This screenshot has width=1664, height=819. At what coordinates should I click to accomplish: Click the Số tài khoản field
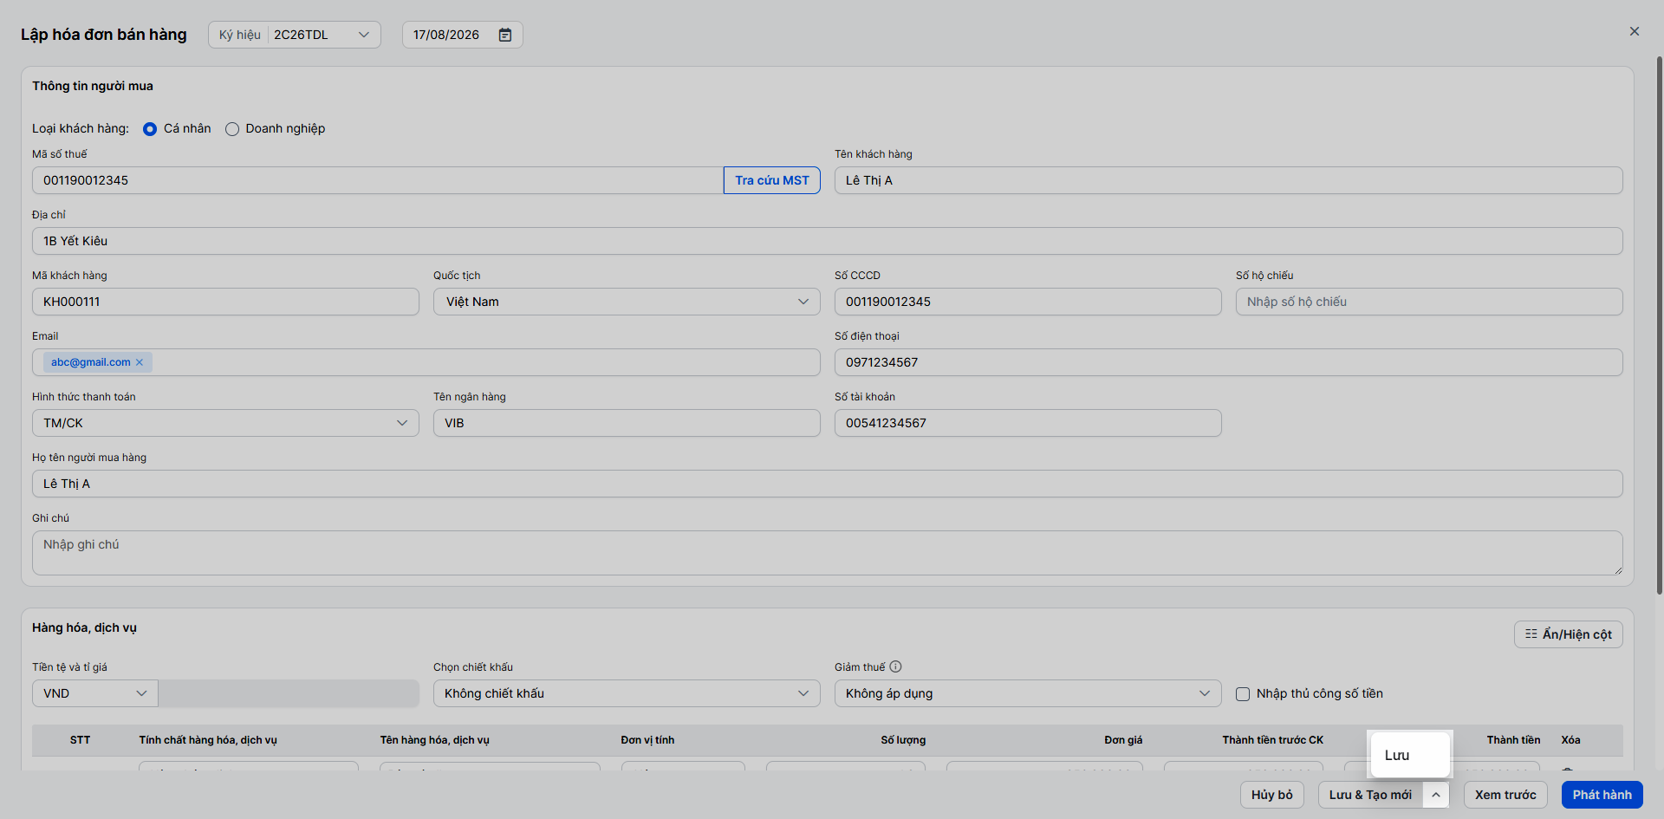click(1028, 423)
